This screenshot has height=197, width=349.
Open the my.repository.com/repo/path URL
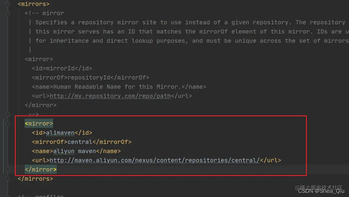[110, 96]
